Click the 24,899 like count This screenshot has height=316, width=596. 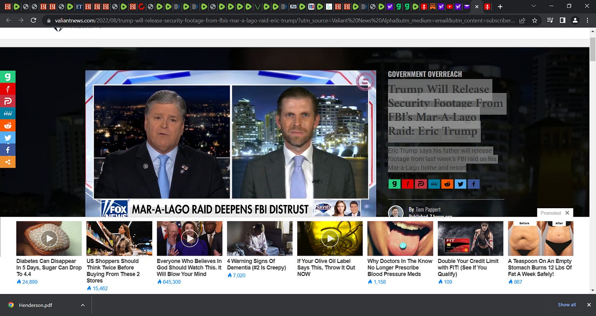click(x=27, y=282)
